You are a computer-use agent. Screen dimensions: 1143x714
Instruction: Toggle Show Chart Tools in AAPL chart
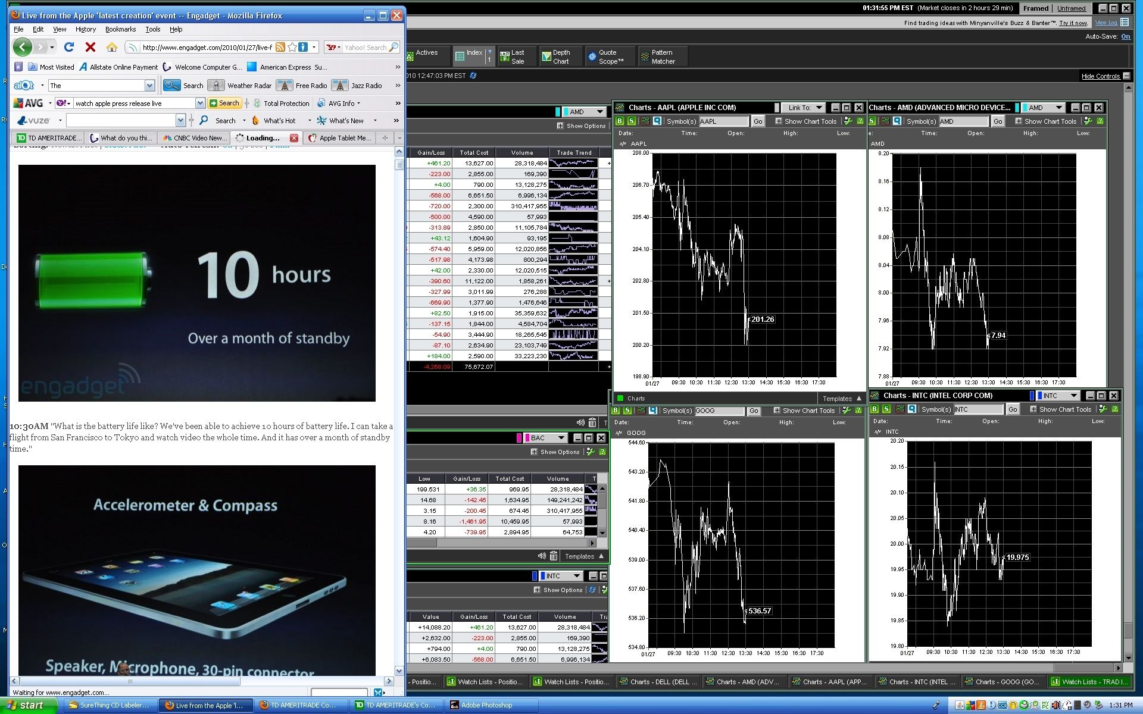(806, 121)
